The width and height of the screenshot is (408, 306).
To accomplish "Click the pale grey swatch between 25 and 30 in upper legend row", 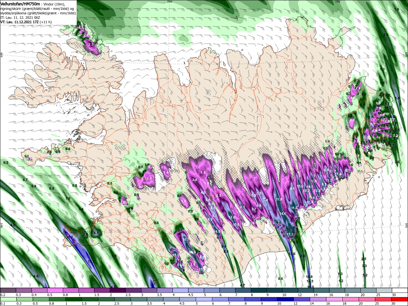I will click(384, 290).
